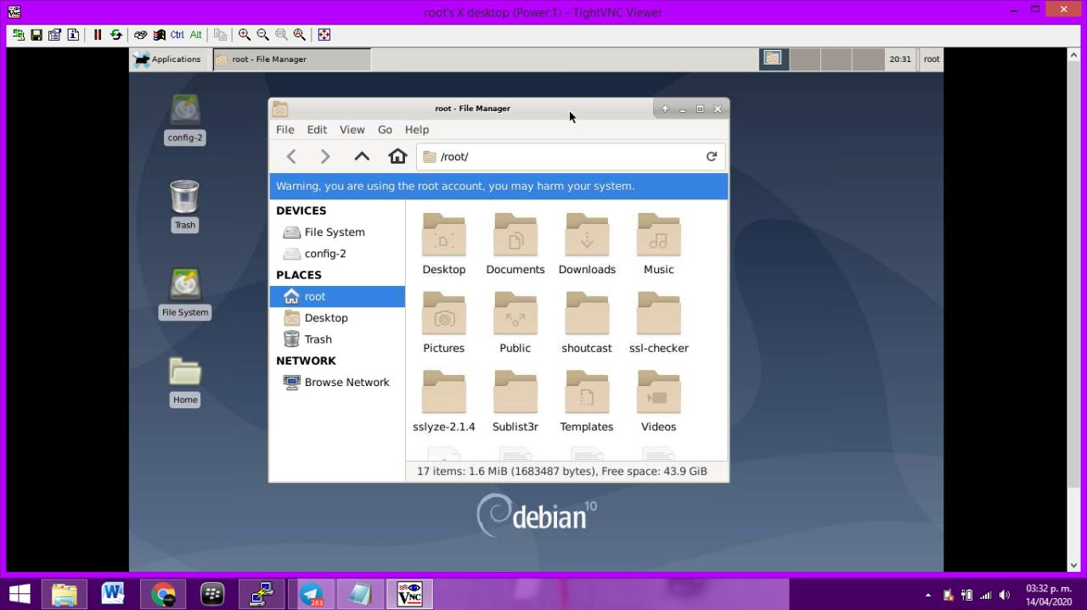Select the Home folder desktop icon

tap(185, 381)
